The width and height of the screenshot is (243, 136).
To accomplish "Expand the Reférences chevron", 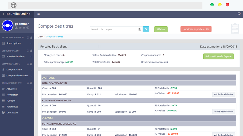I will (x=31, y=107).
